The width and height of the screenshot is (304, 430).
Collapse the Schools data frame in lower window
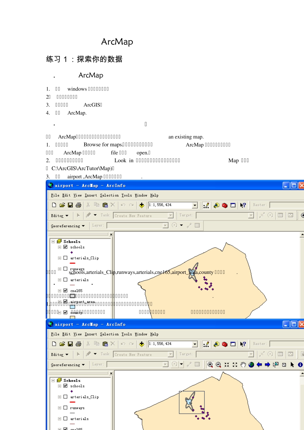pyautogui.click(x=53, y=380)
